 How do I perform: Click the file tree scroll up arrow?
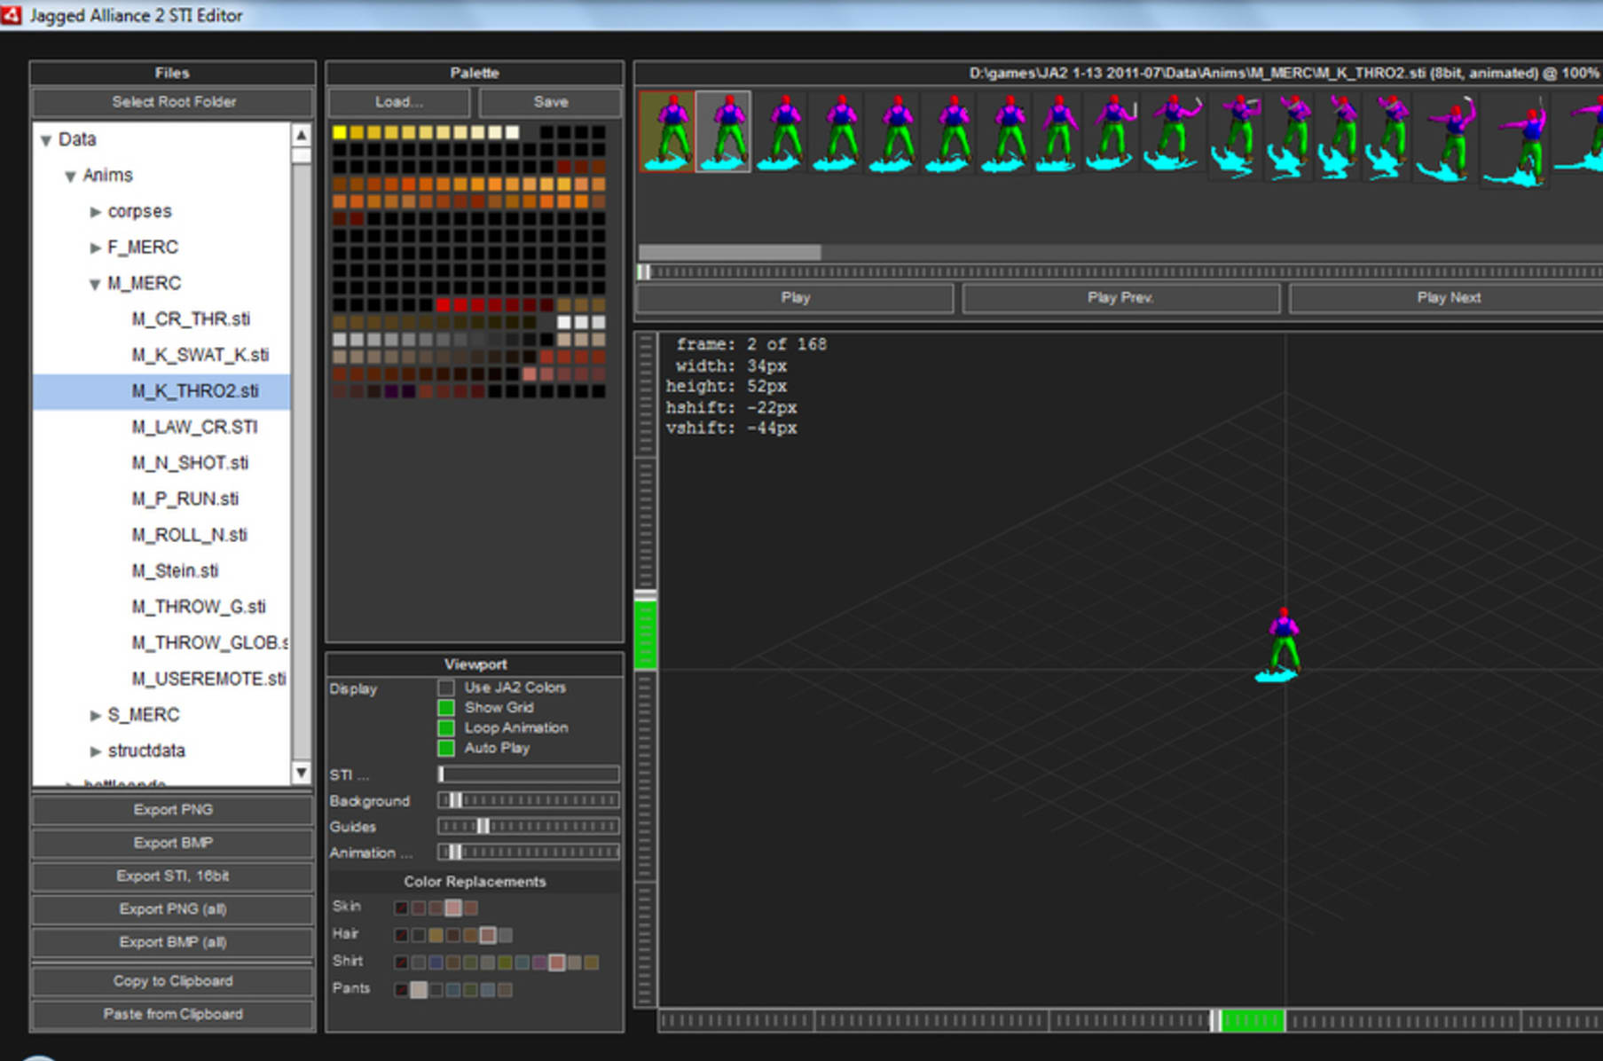pos(302,135)
